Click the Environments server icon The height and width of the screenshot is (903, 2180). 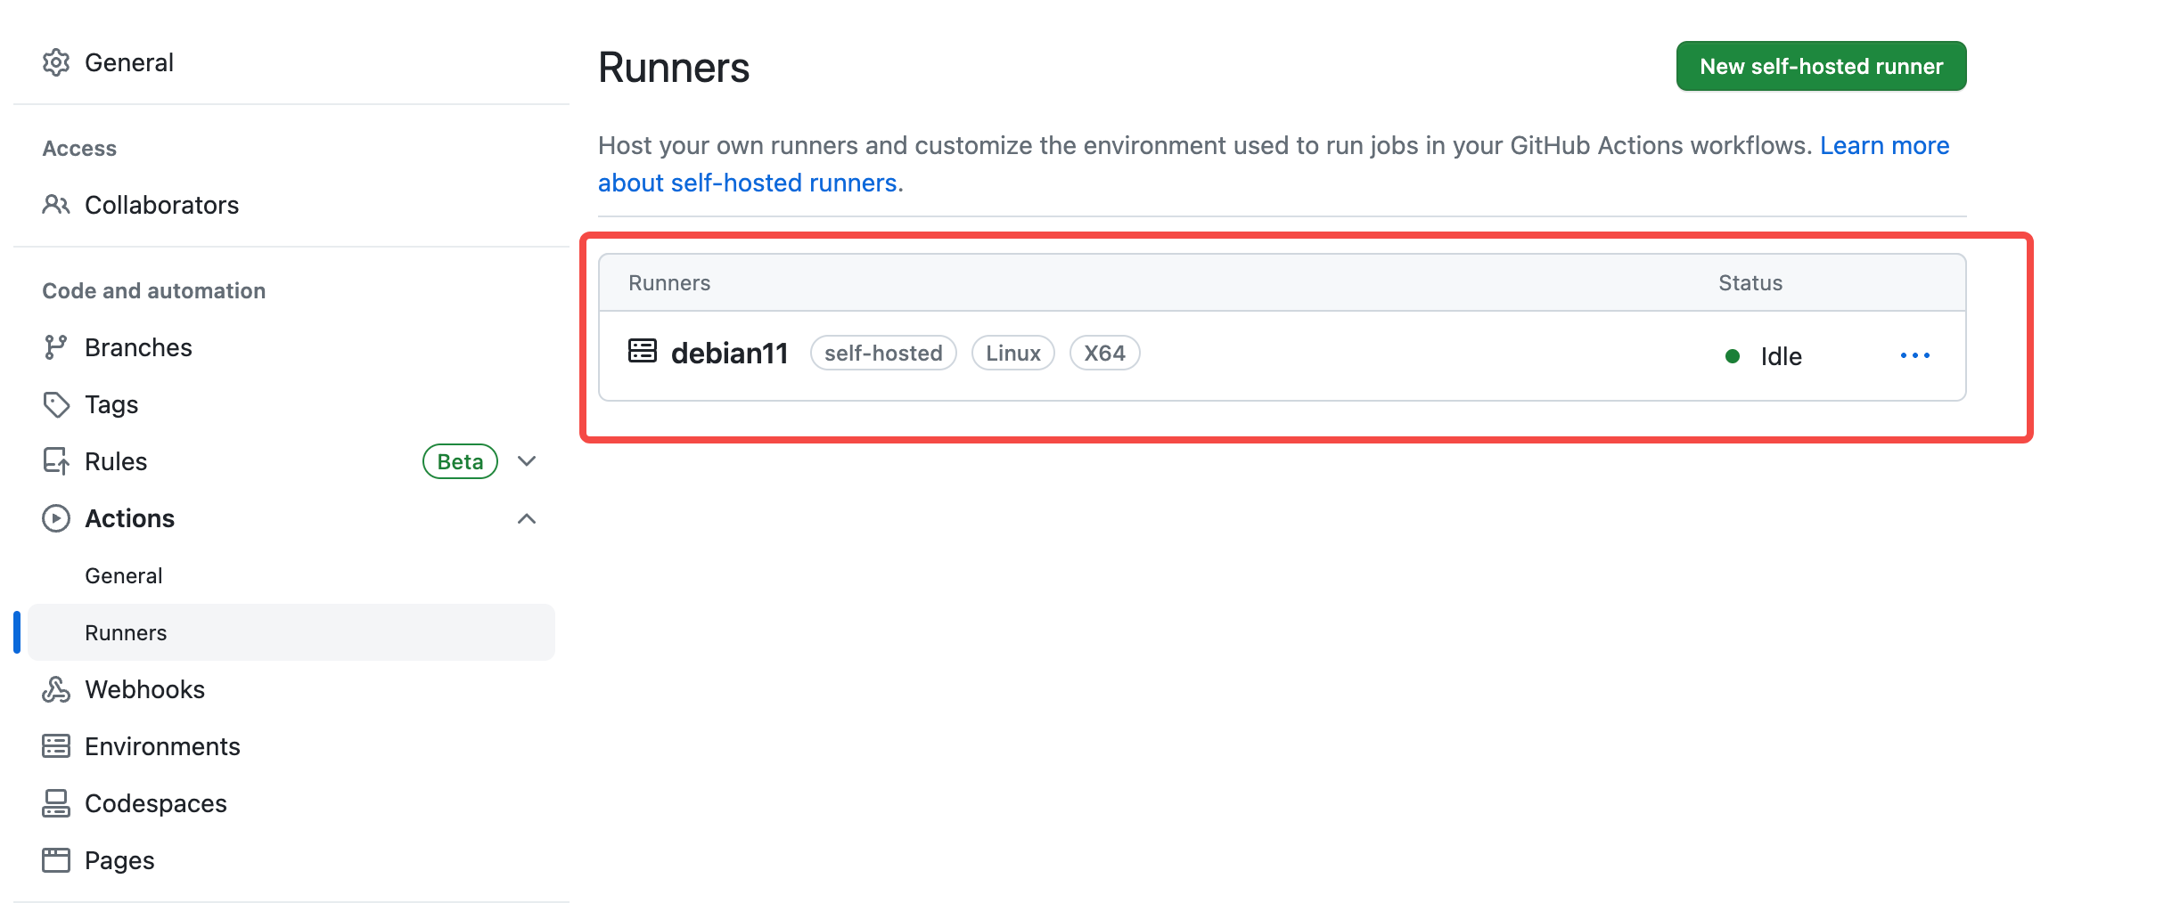(x=56, y=746)
